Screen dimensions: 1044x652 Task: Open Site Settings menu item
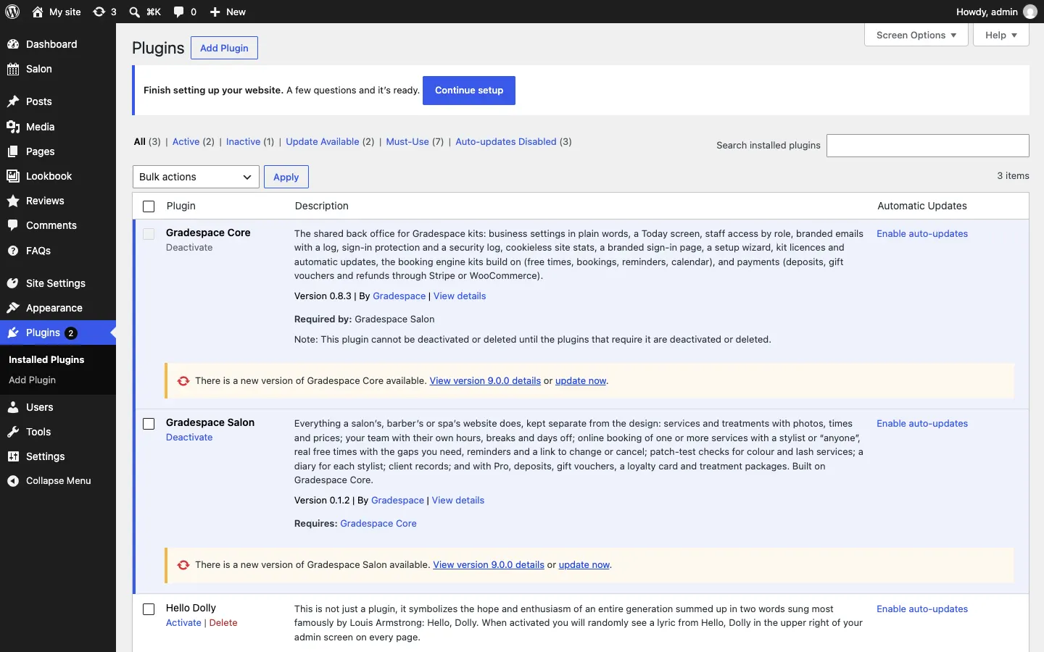[x=58, y=283]
